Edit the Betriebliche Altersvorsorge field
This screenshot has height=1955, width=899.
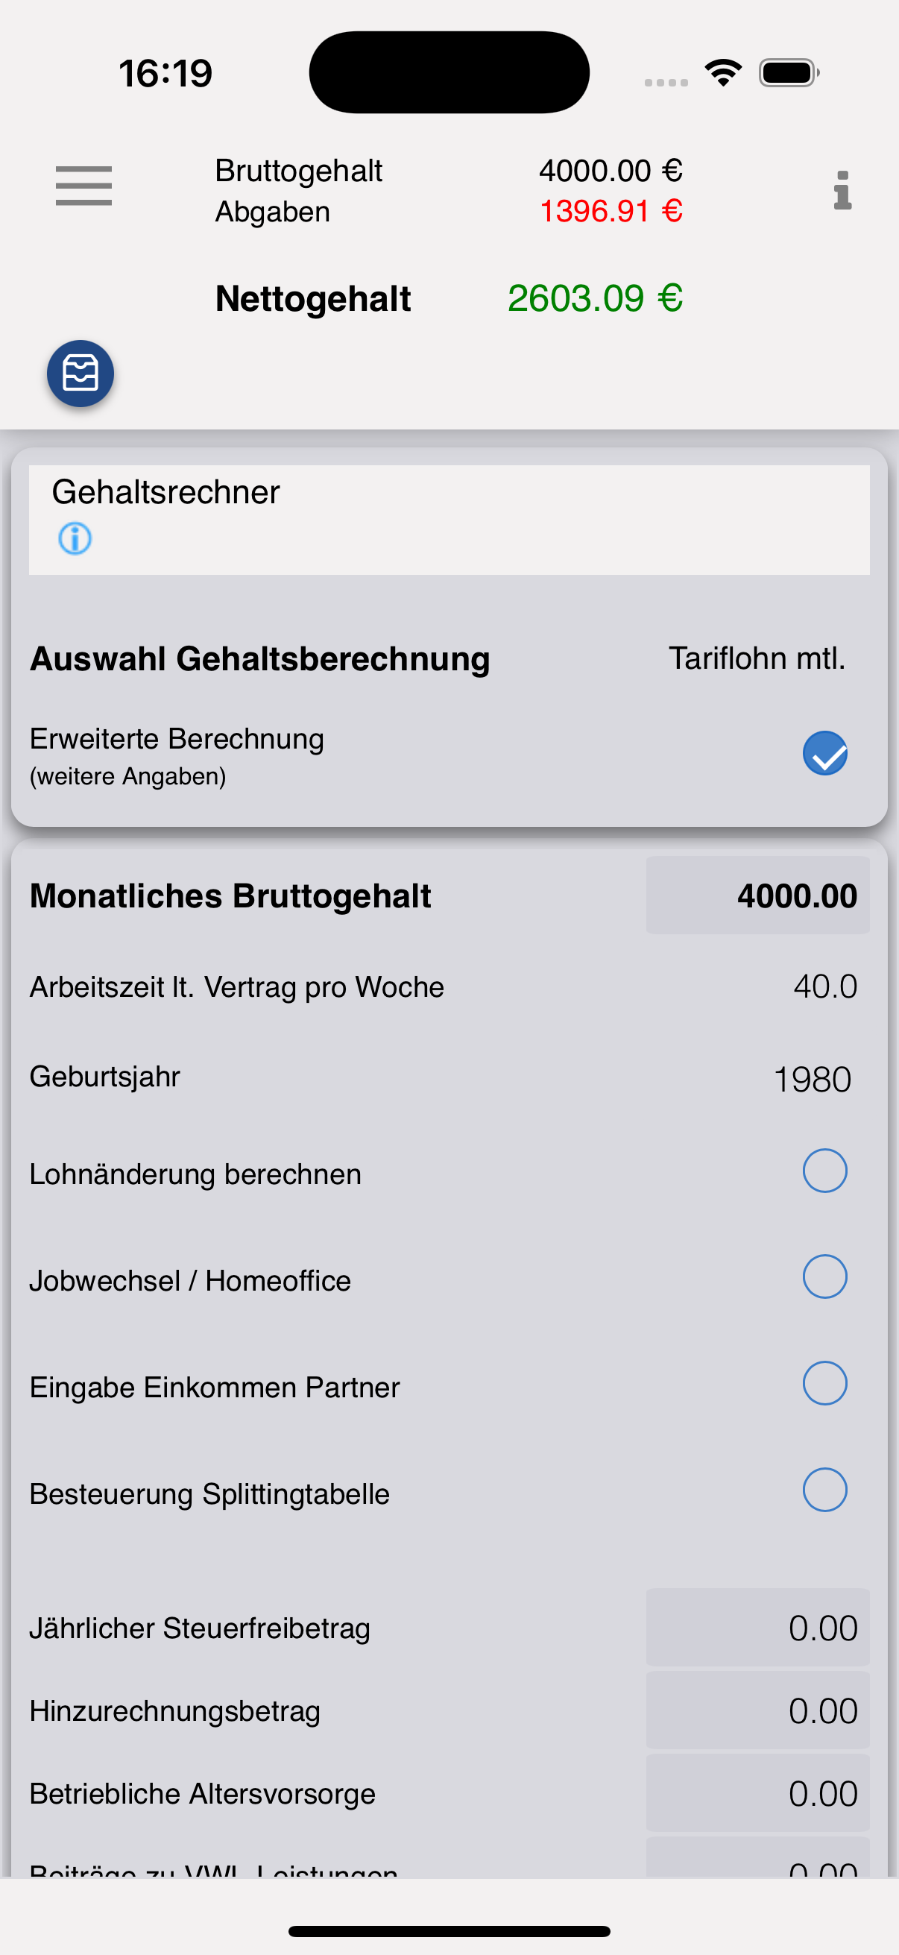pos(757,1793)
